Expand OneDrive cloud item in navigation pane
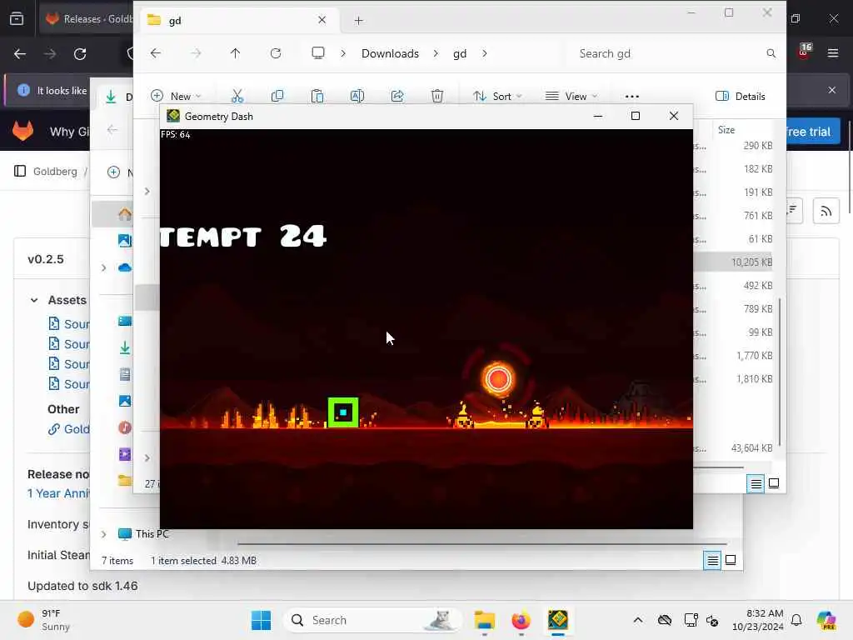This screenshot has height=640, width=853. (x=103, y=267)
